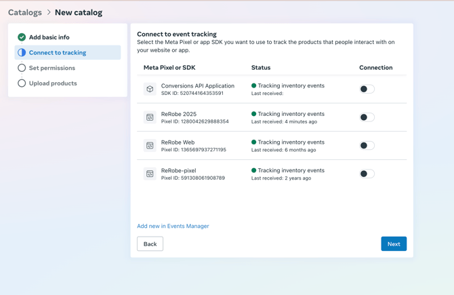Switch on the ReRobe-pixel connection

pyautogui.click(x=367, y=174)
